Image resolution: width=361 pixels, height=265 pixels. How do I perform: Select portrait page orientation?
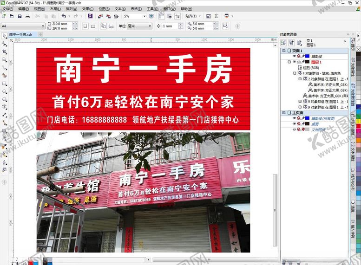[x=85, y=26]
